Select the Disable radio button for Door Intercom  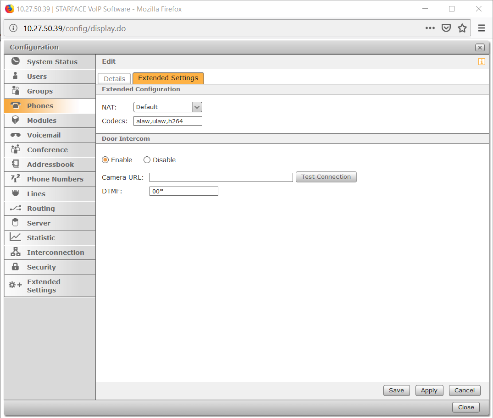(x=147, y=160)
